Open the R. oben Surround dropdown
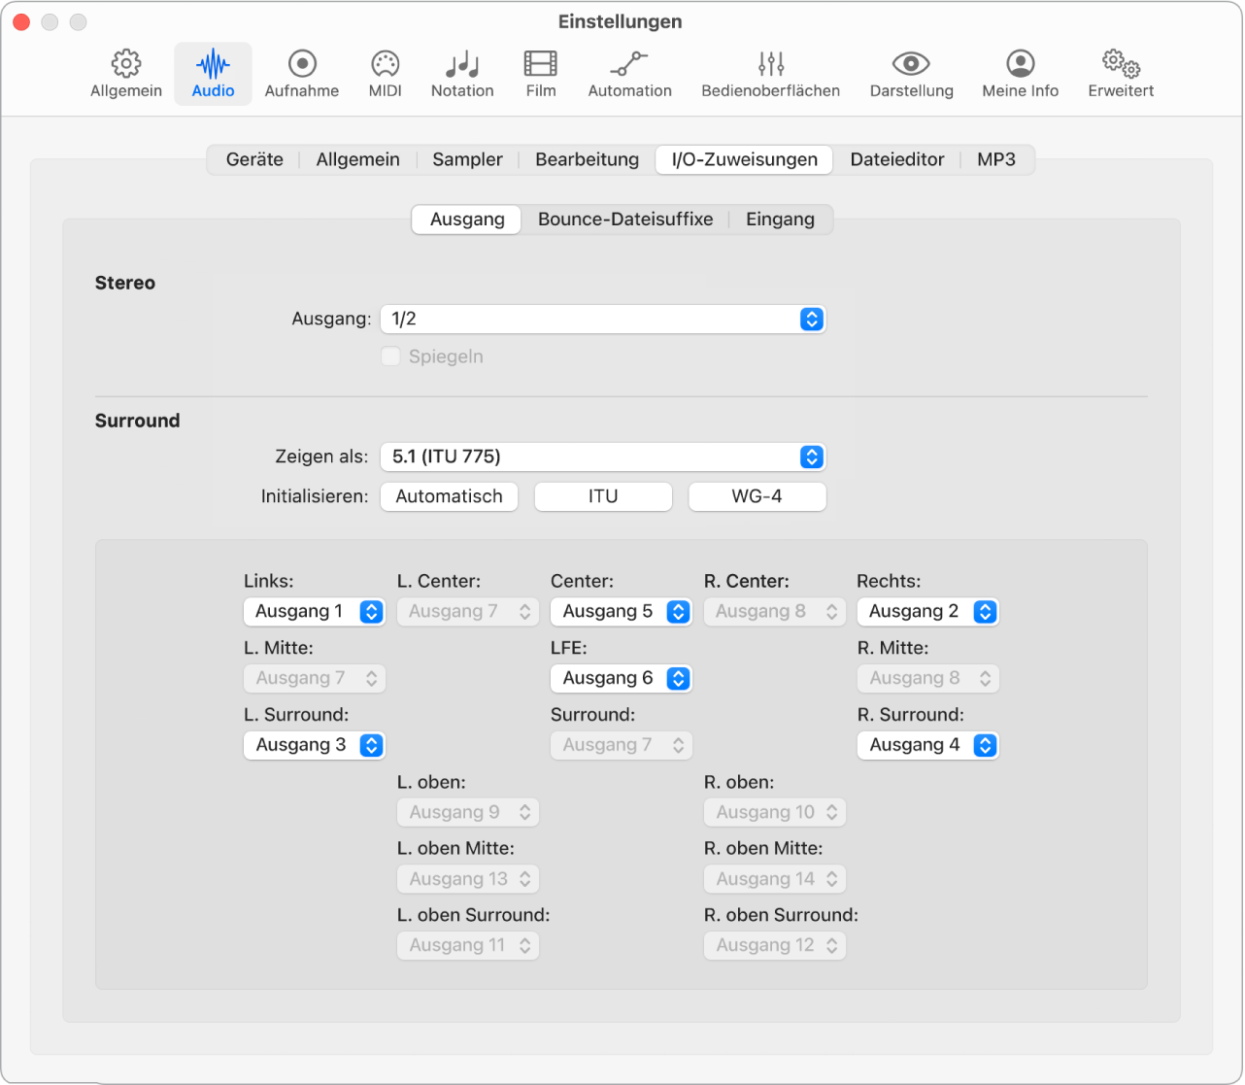 click(775, 946)
